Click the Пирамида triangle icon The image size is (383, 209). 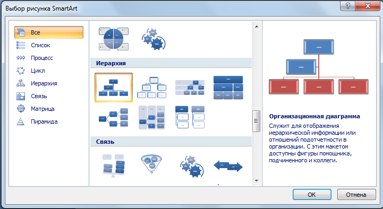21,121
